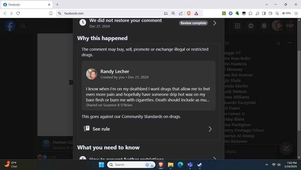
Task: Open the blue circle extension icon
Action: 231,13
